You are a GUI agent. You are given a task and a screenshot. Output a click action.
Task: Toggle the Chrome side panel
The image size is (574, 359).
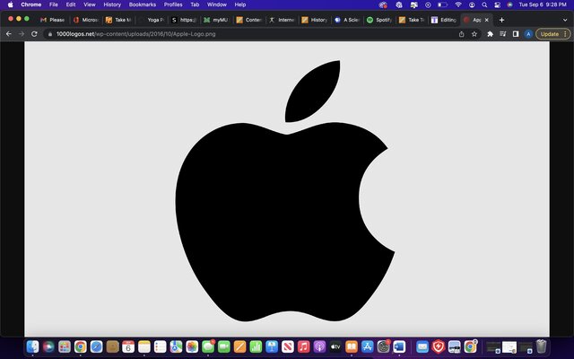(x=516, y=34)
